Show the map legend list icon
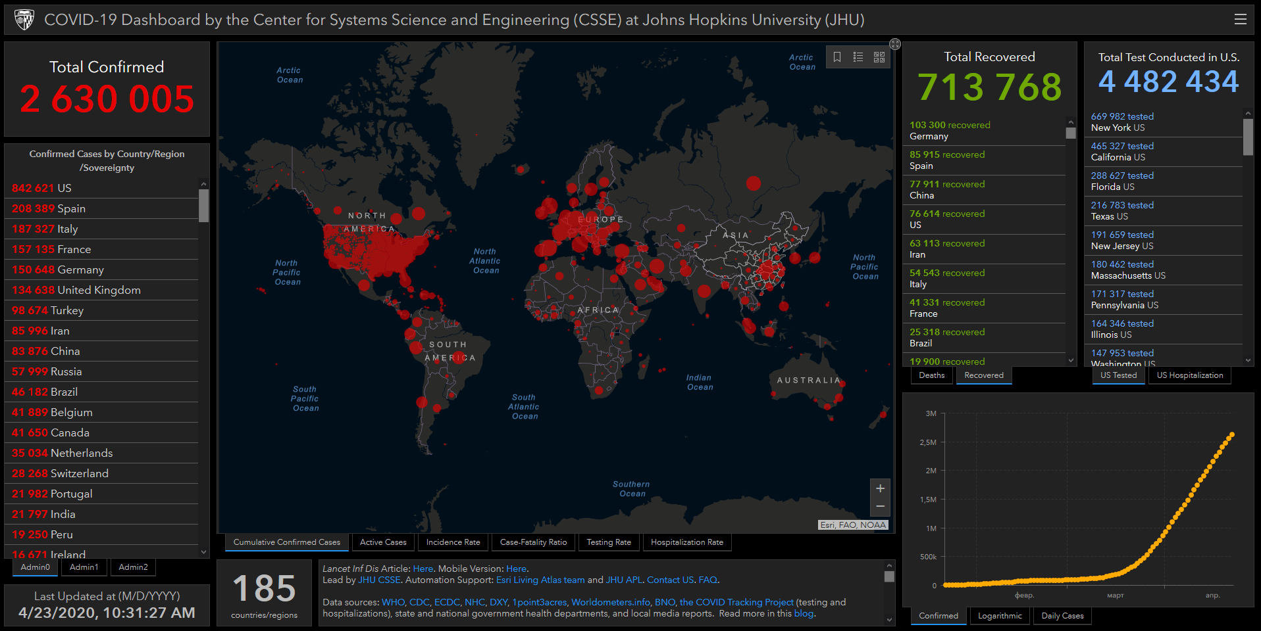 point(858,57)
